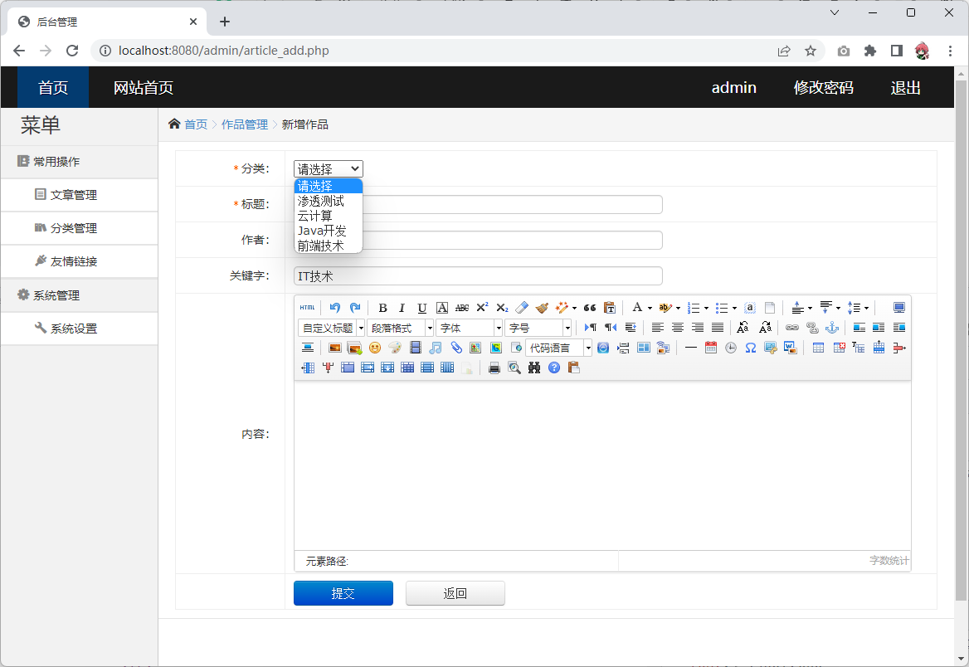The image size is (969, 667).
Task: Click the HTML source mode icon
Action: [x=307, y=308]
